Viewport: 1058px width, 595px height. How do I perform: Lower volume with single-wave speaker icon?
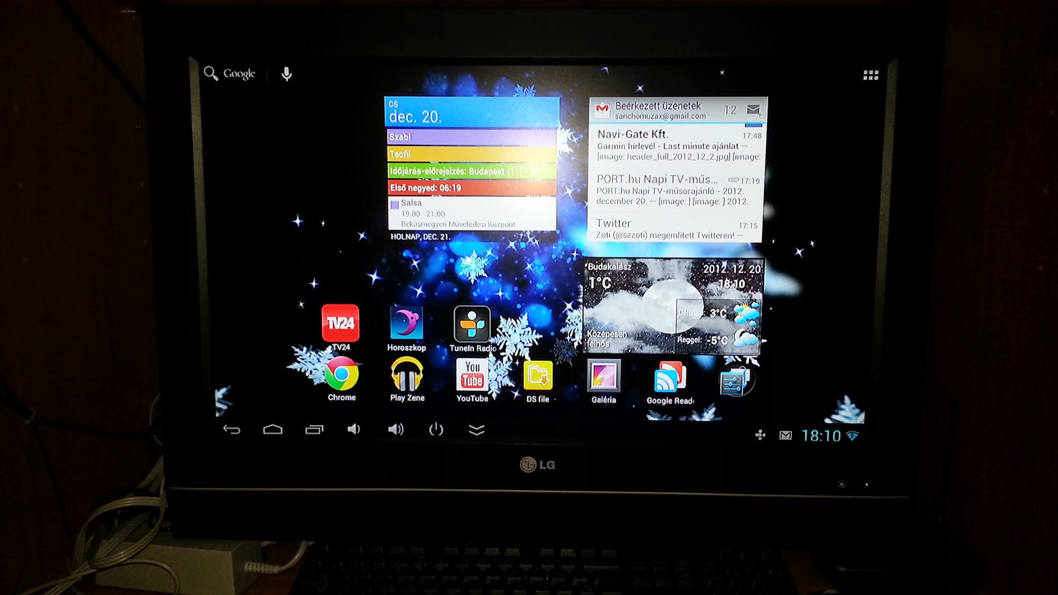click(x=354, y=429)
